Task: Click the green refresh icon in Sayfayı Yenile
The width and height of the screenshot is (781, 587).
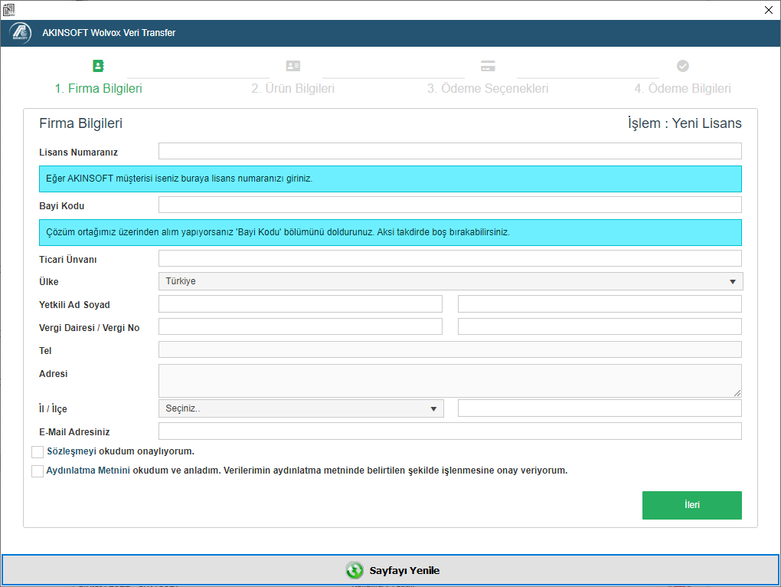Action: [355, 570]
